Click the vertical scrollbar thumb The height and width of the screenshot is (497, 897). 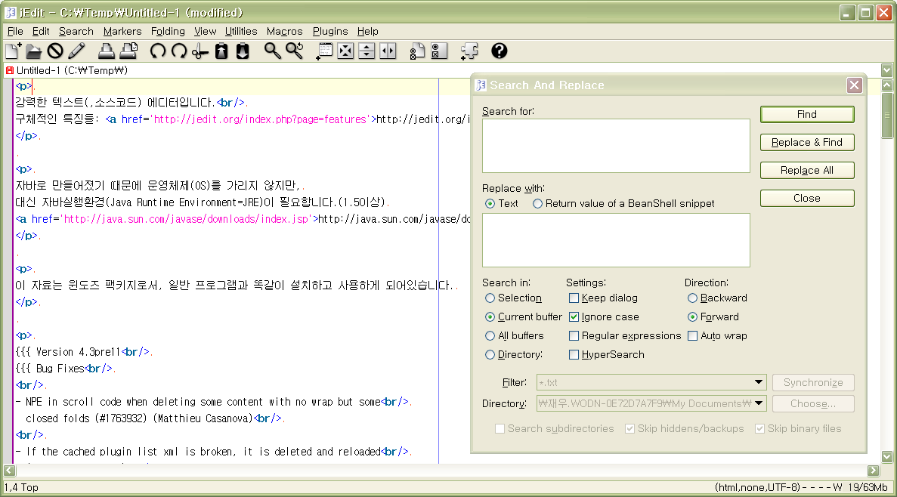(887, 115)
